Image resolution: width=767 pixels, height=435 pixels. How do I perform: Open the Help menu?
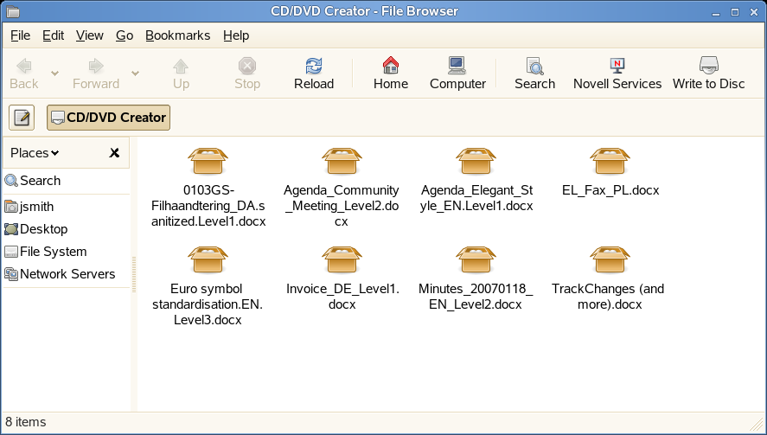[x=236, y=35]
